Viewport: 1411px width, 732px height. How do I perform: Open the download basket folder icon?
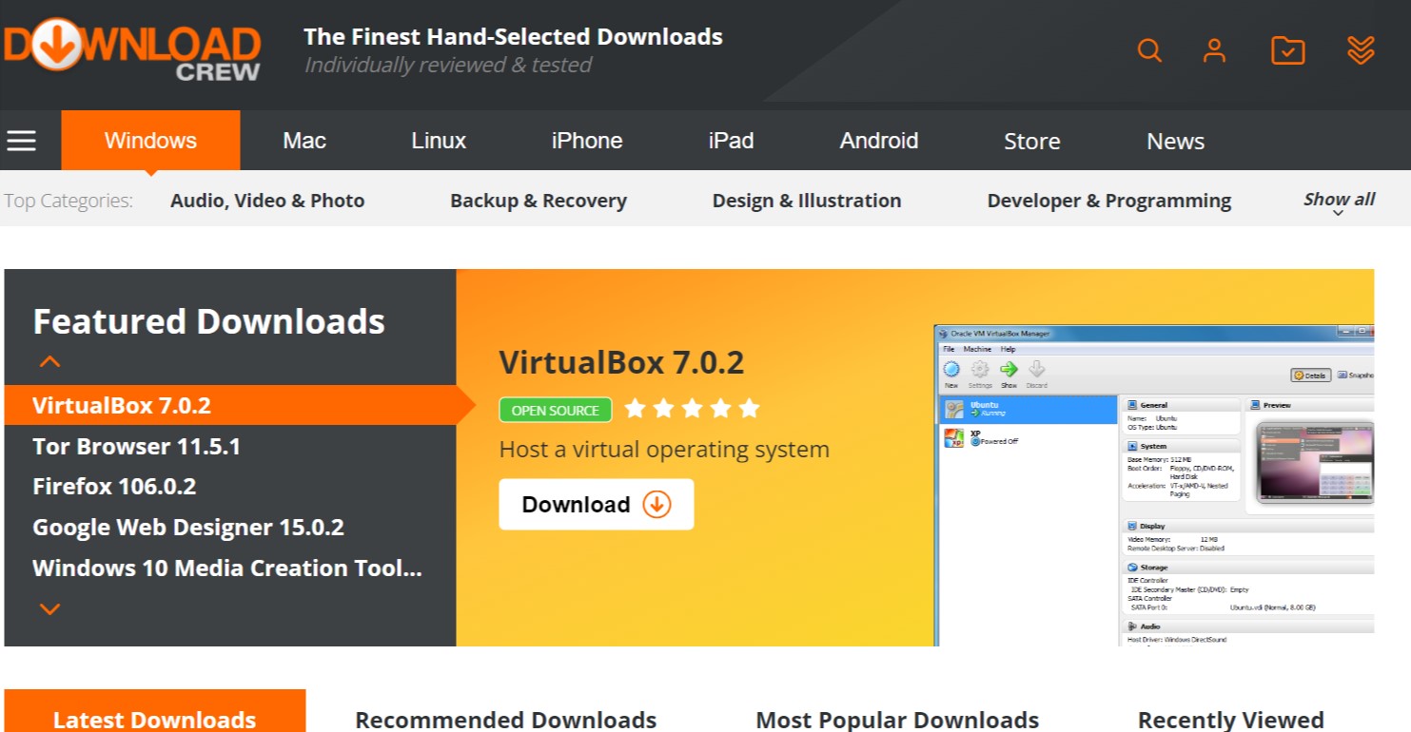point(1287,50)
